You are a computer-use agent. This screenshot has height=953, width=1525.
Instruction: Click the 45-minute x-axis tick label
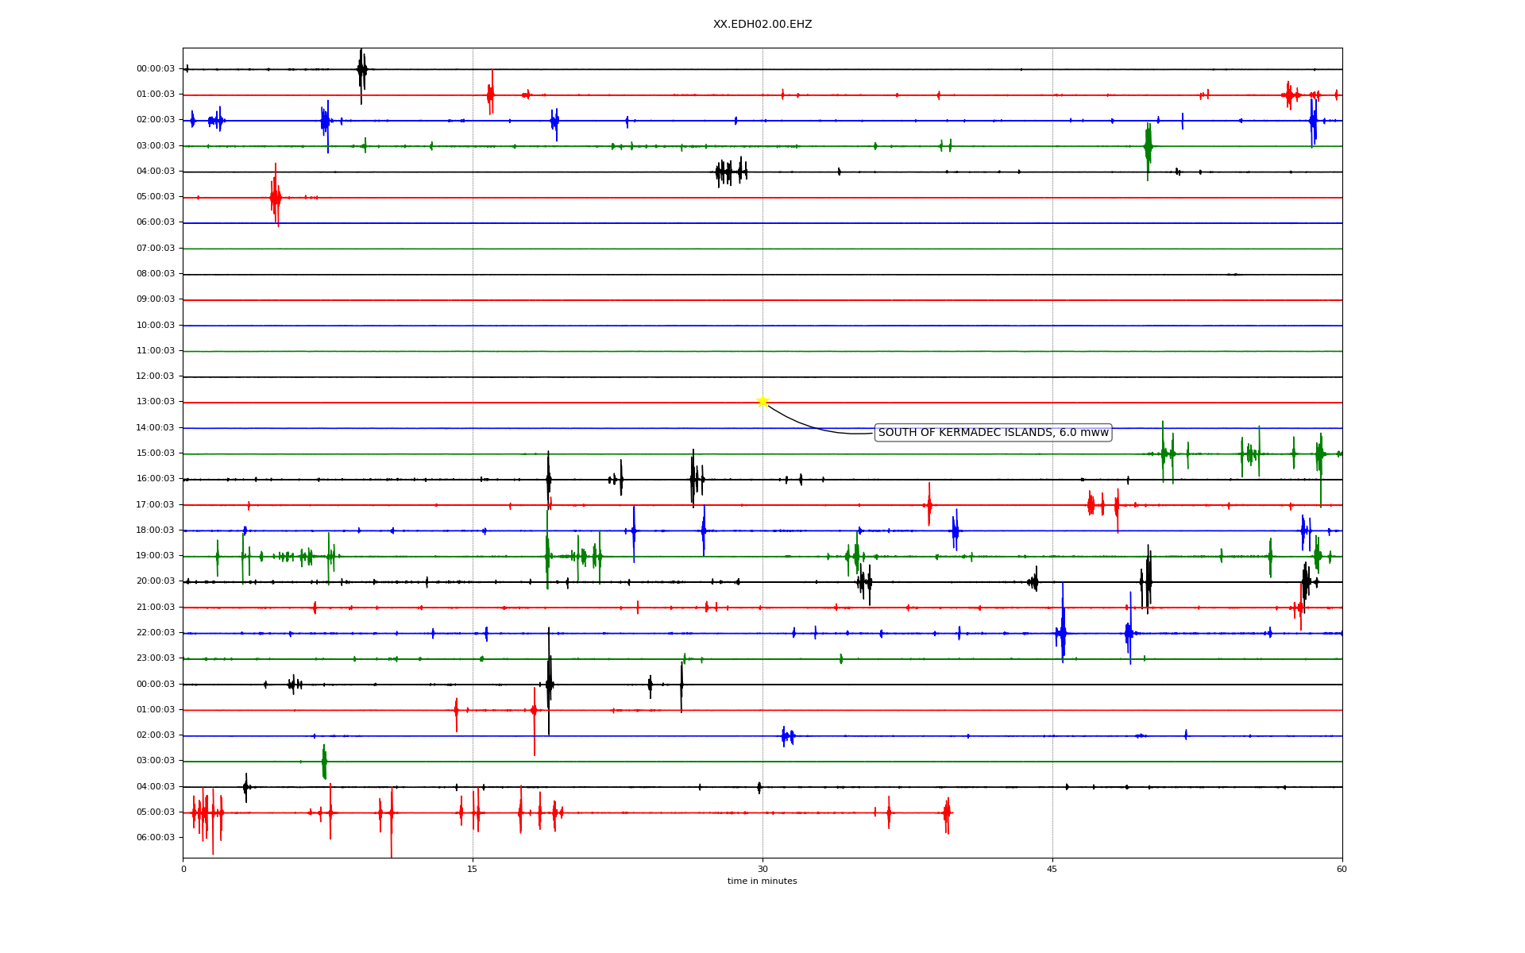click(1052, 870)
